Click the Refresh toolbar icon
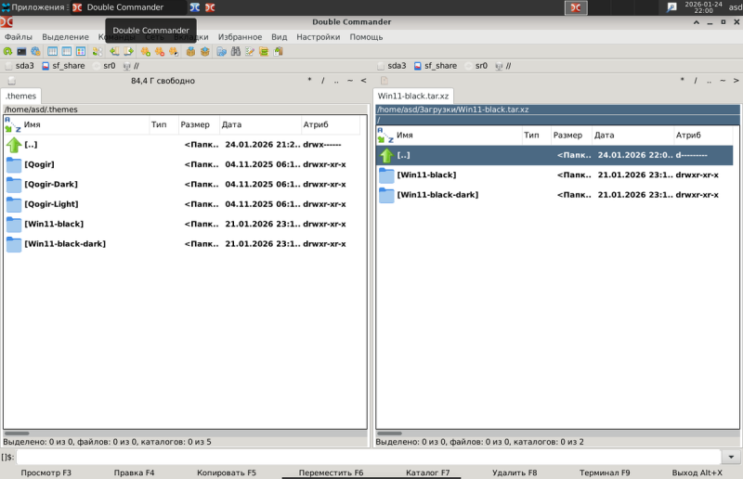This screenshot has width=743, height=479. [7, 52]
